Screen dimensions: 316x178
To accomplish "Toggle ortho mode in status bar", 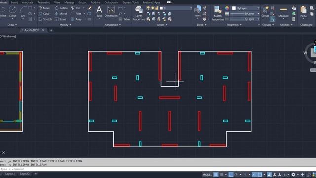I will (231, 175).
